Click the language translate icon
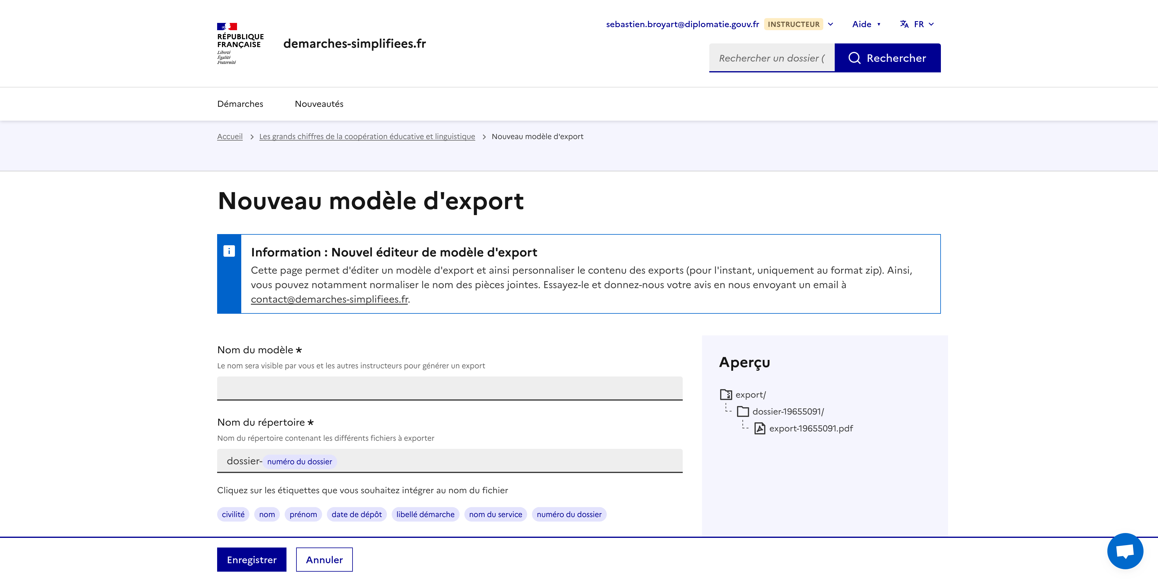 pos(904,24)
